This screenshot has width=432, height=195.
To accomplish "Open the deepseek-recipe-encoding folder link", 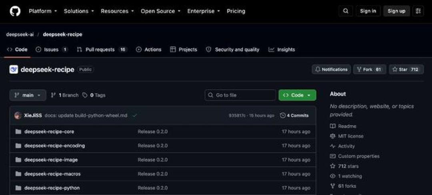I will click(54, 146).
